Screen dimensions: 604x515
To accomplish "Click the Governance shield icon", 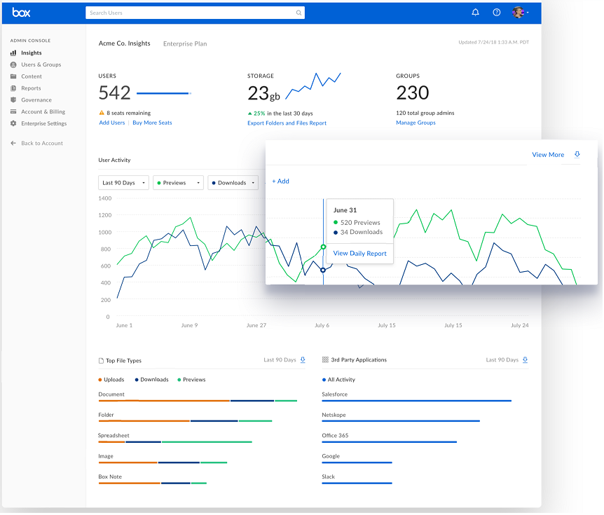I will click(x=13, y=99).
